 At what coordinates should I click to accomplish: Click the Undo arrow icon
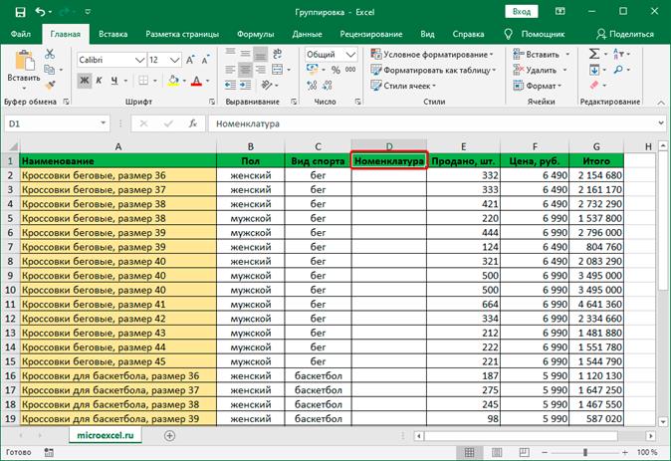point(40,12)
